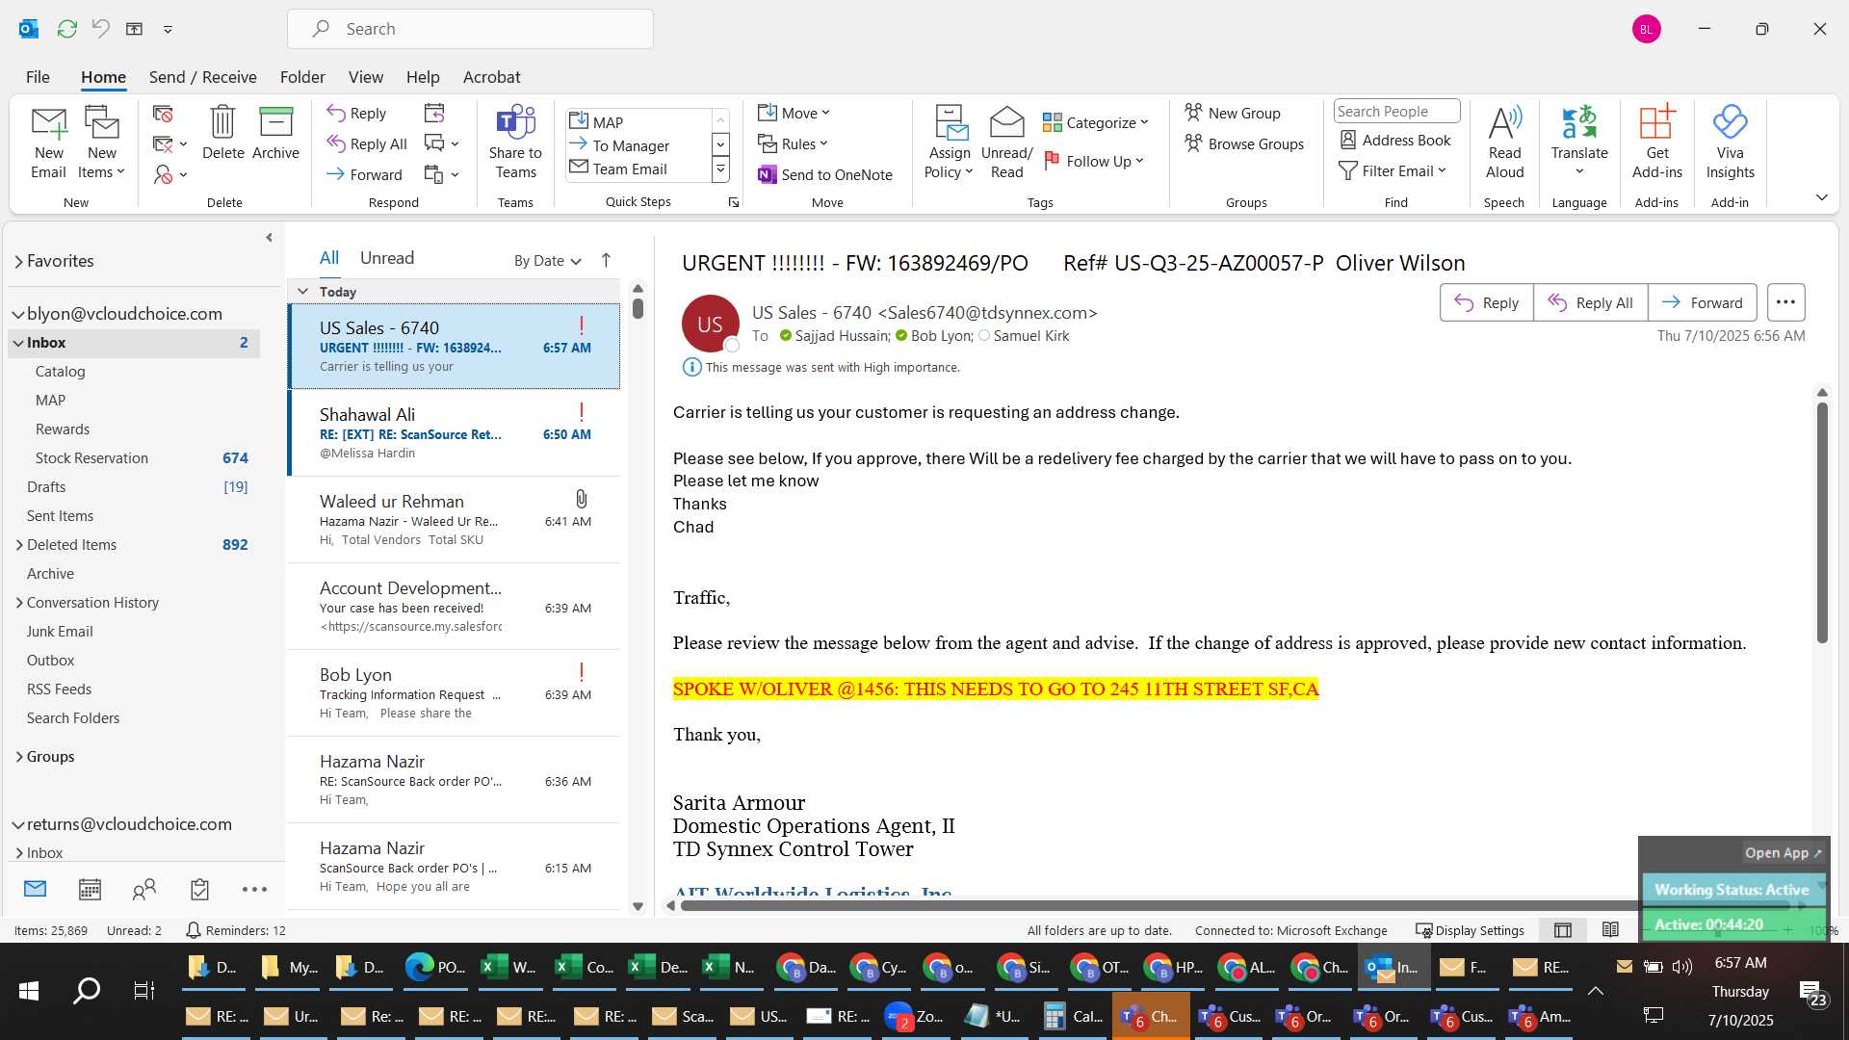
Task: Click Get Add-ins icon
Action: (1656, 143)
